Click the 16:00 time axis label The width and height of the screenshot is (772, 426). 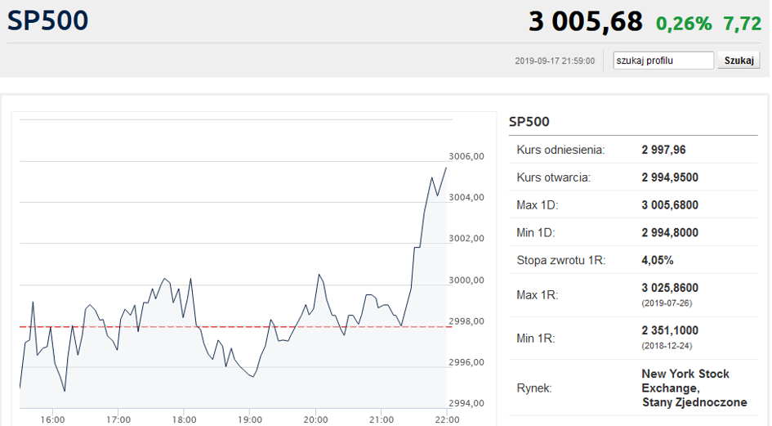[52, 419]
